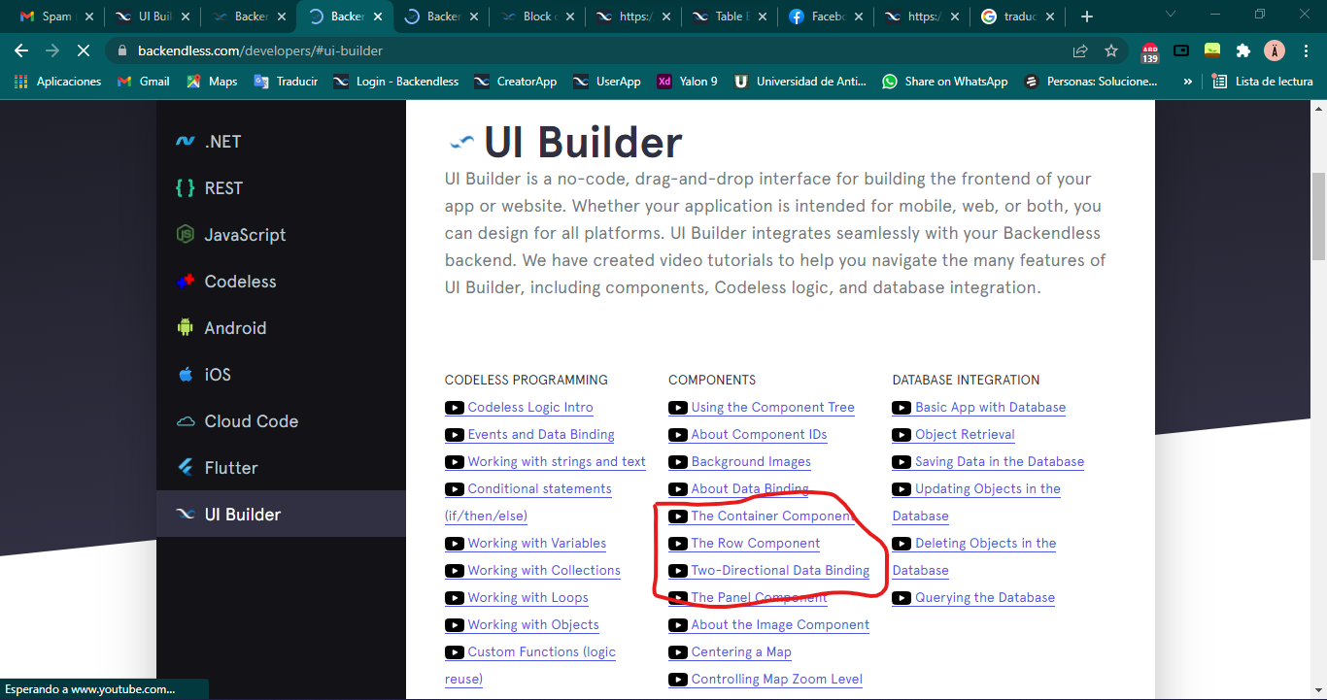1327x700 pixels.
Task: Open new tab with plus button
Action: [1087, 17]
